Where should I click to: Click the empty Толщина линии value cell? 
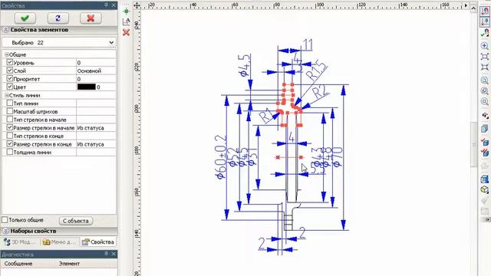pos(96,152)
